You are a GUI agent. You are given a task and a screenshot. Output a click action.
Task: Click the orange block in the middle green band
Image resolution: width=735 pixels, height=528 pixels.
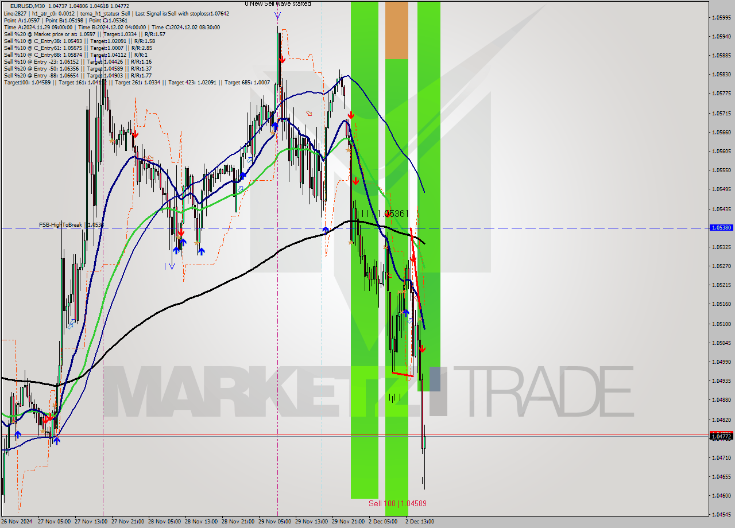pos(397,30)
